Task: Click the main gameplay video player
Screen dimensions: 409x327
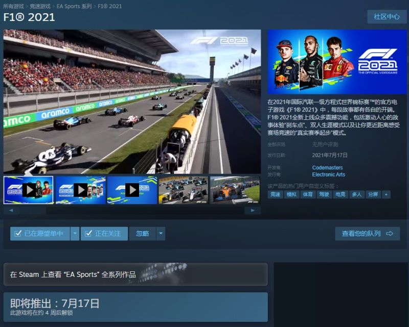Action: coord(132,102)
